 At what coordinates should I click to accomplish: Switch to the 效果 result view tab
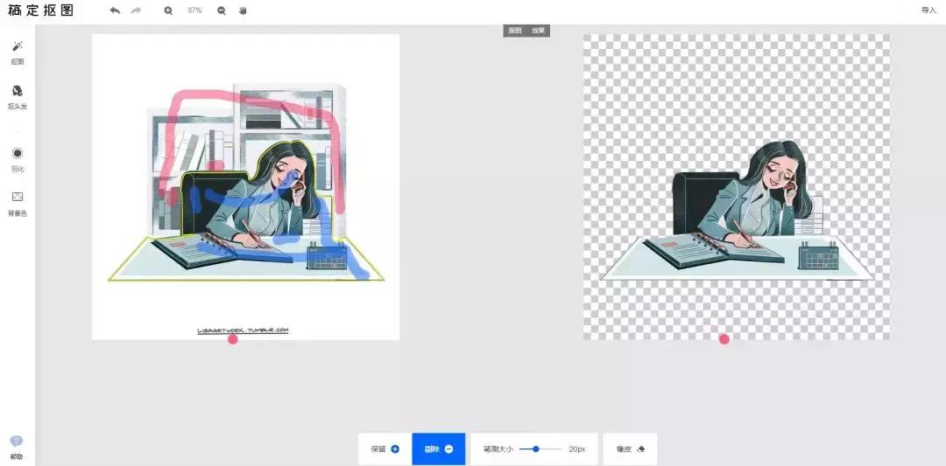pyautogui.click(x=538, y=31)
